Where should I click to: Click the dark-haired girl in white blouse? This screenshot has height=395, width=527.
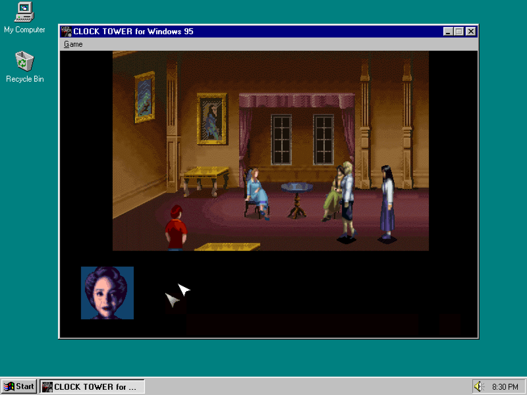[387, 203]
